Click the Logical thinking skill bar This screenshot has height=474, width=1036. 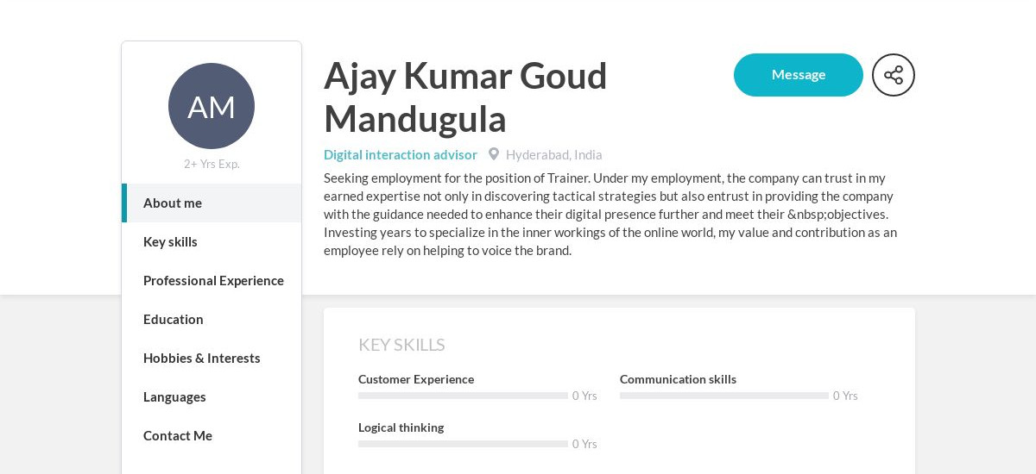(x=463, y=444)
